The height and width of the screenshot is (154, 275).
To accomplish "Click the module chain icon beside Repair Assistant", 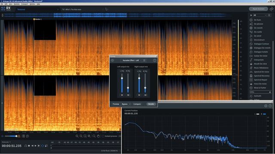I will 272,9.
